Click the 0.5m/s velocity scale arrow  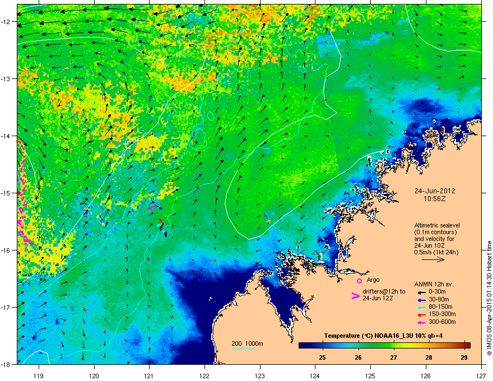click(x=433, y=259)
